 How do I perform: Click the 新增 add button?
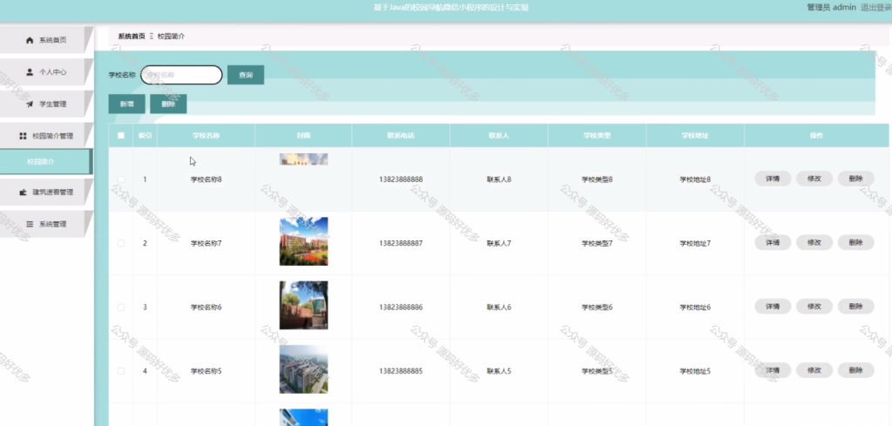(x=127, y=104)
